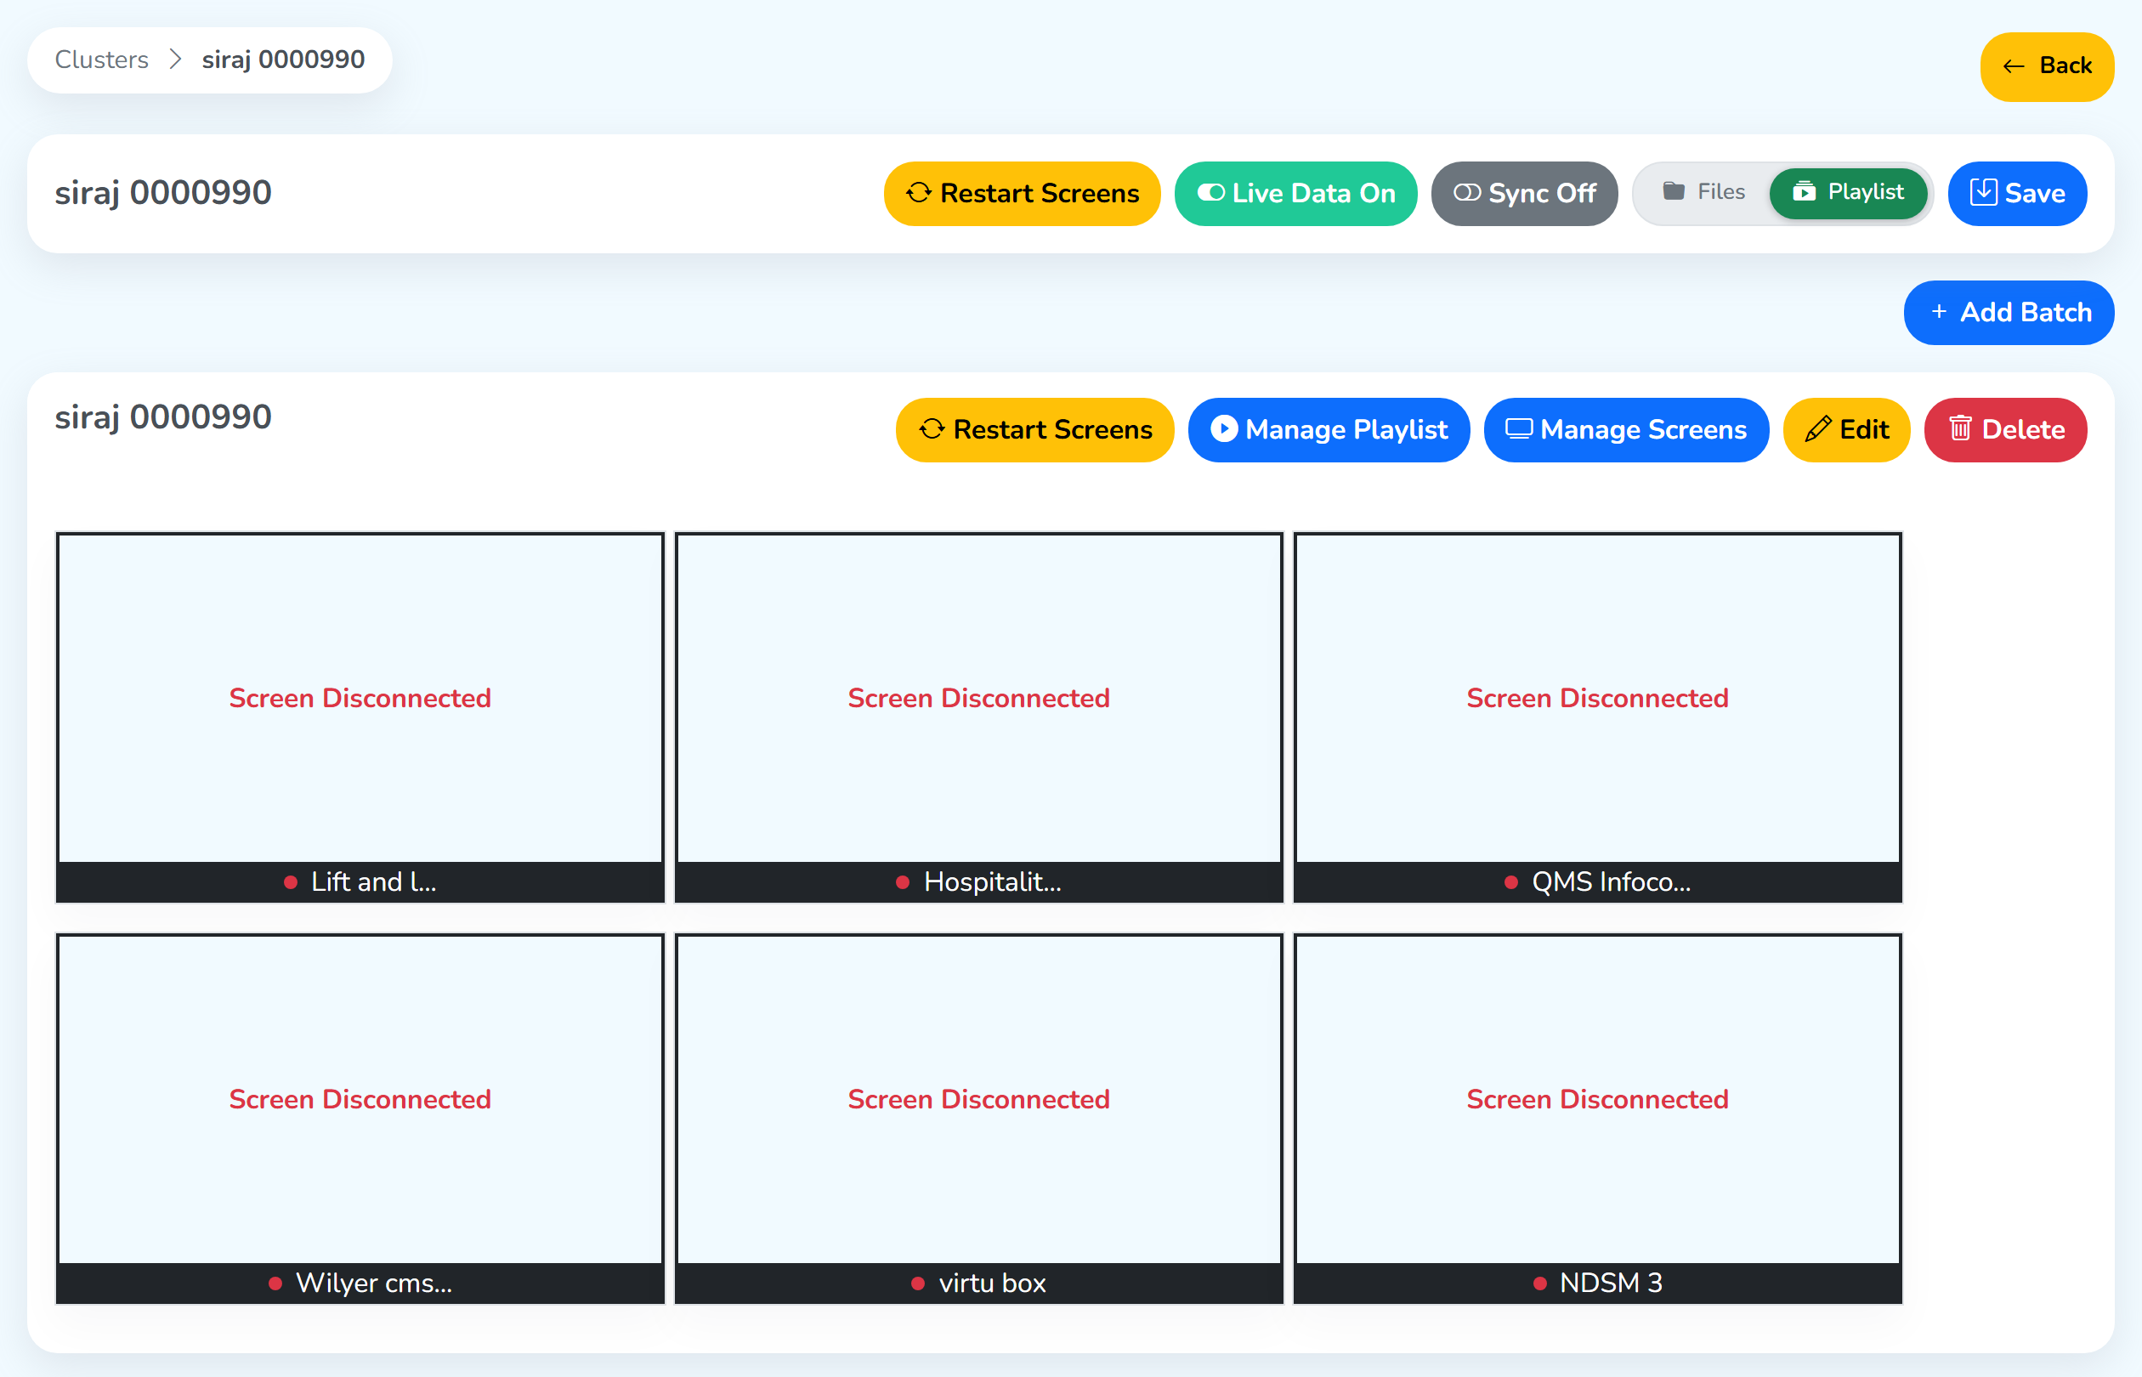Toggle Live Data On switch
This screenshot has height=1377, width=2142.
(1295, 193)
